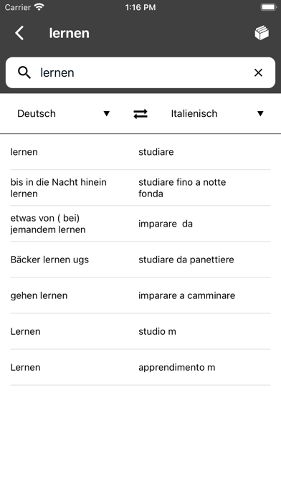Tap the translation 'imparare a camminare'

click(187, 295)
